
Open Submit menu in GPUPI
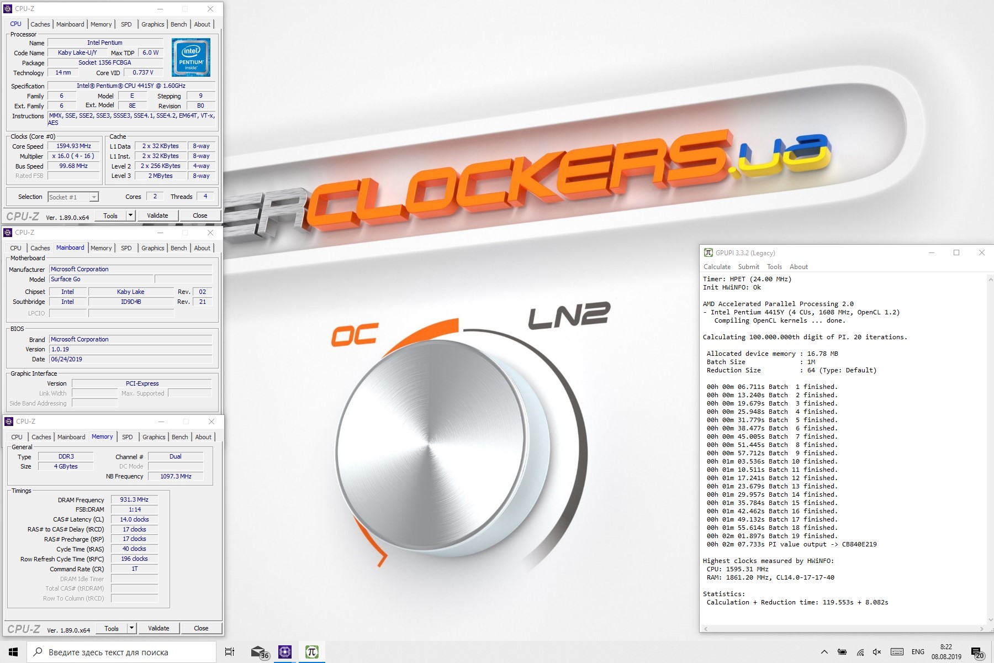coord(749,267)
